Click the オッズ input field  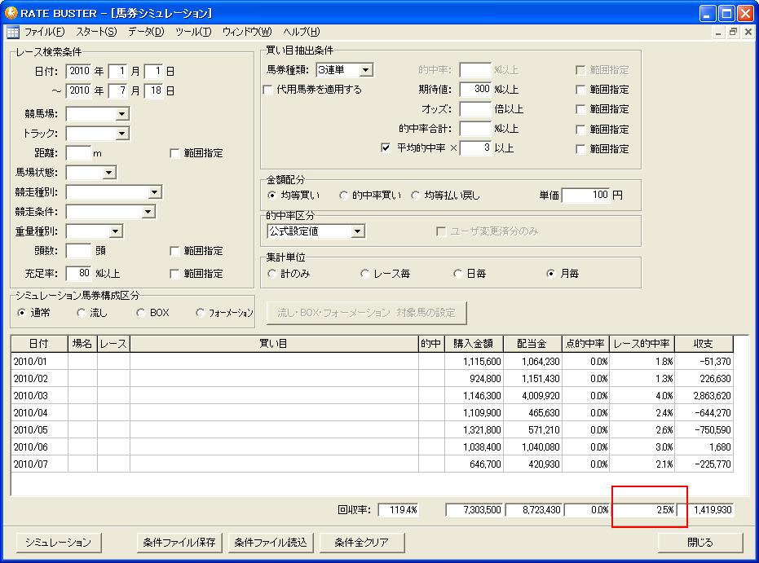click(x=475, y=109)
